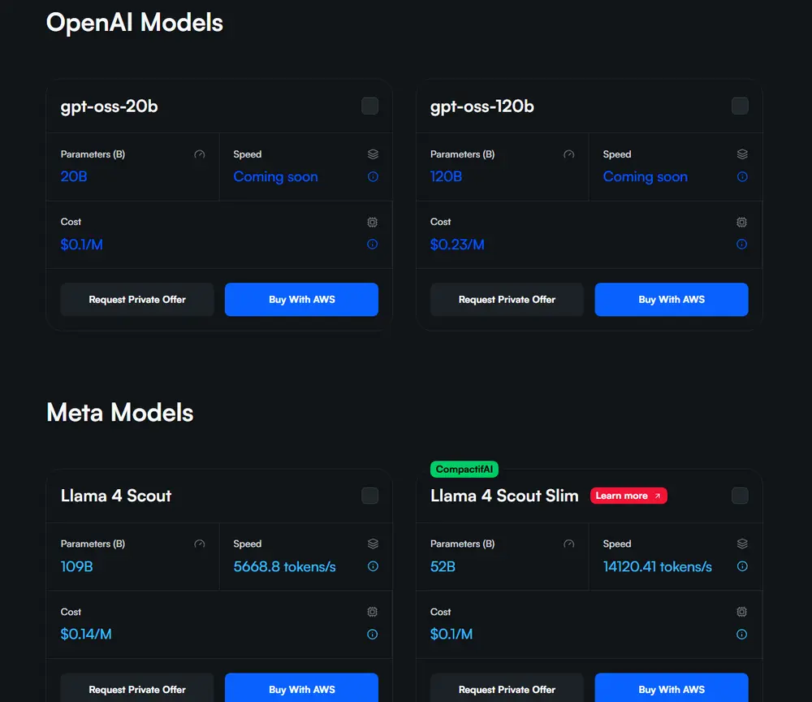Viewport: 812px width, 702px height.
Task: Tick the gpt-oss-20b selection checkbox
Action: click(x=369, y=106)
